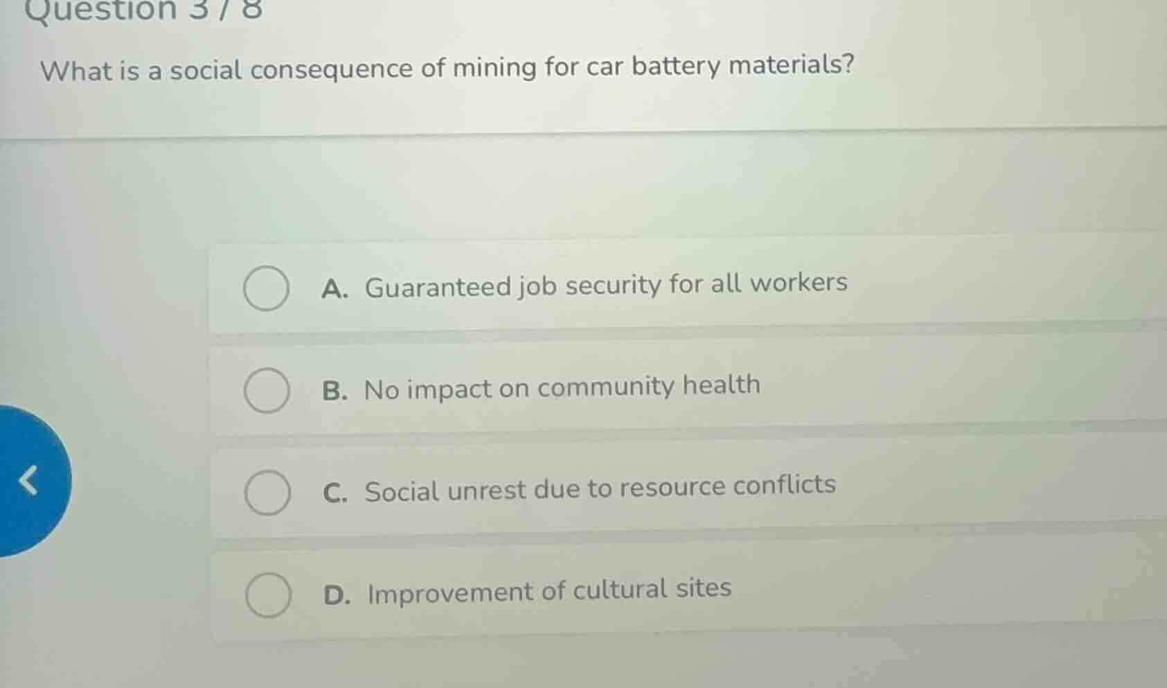The image size is (1167, 688).
Task: Click the circle next to option A
Action: click(x=268, y=289)
